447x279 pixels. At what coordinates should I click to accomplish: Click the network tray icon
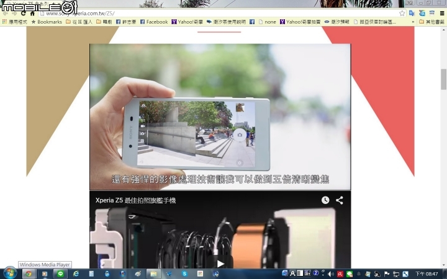396,274
